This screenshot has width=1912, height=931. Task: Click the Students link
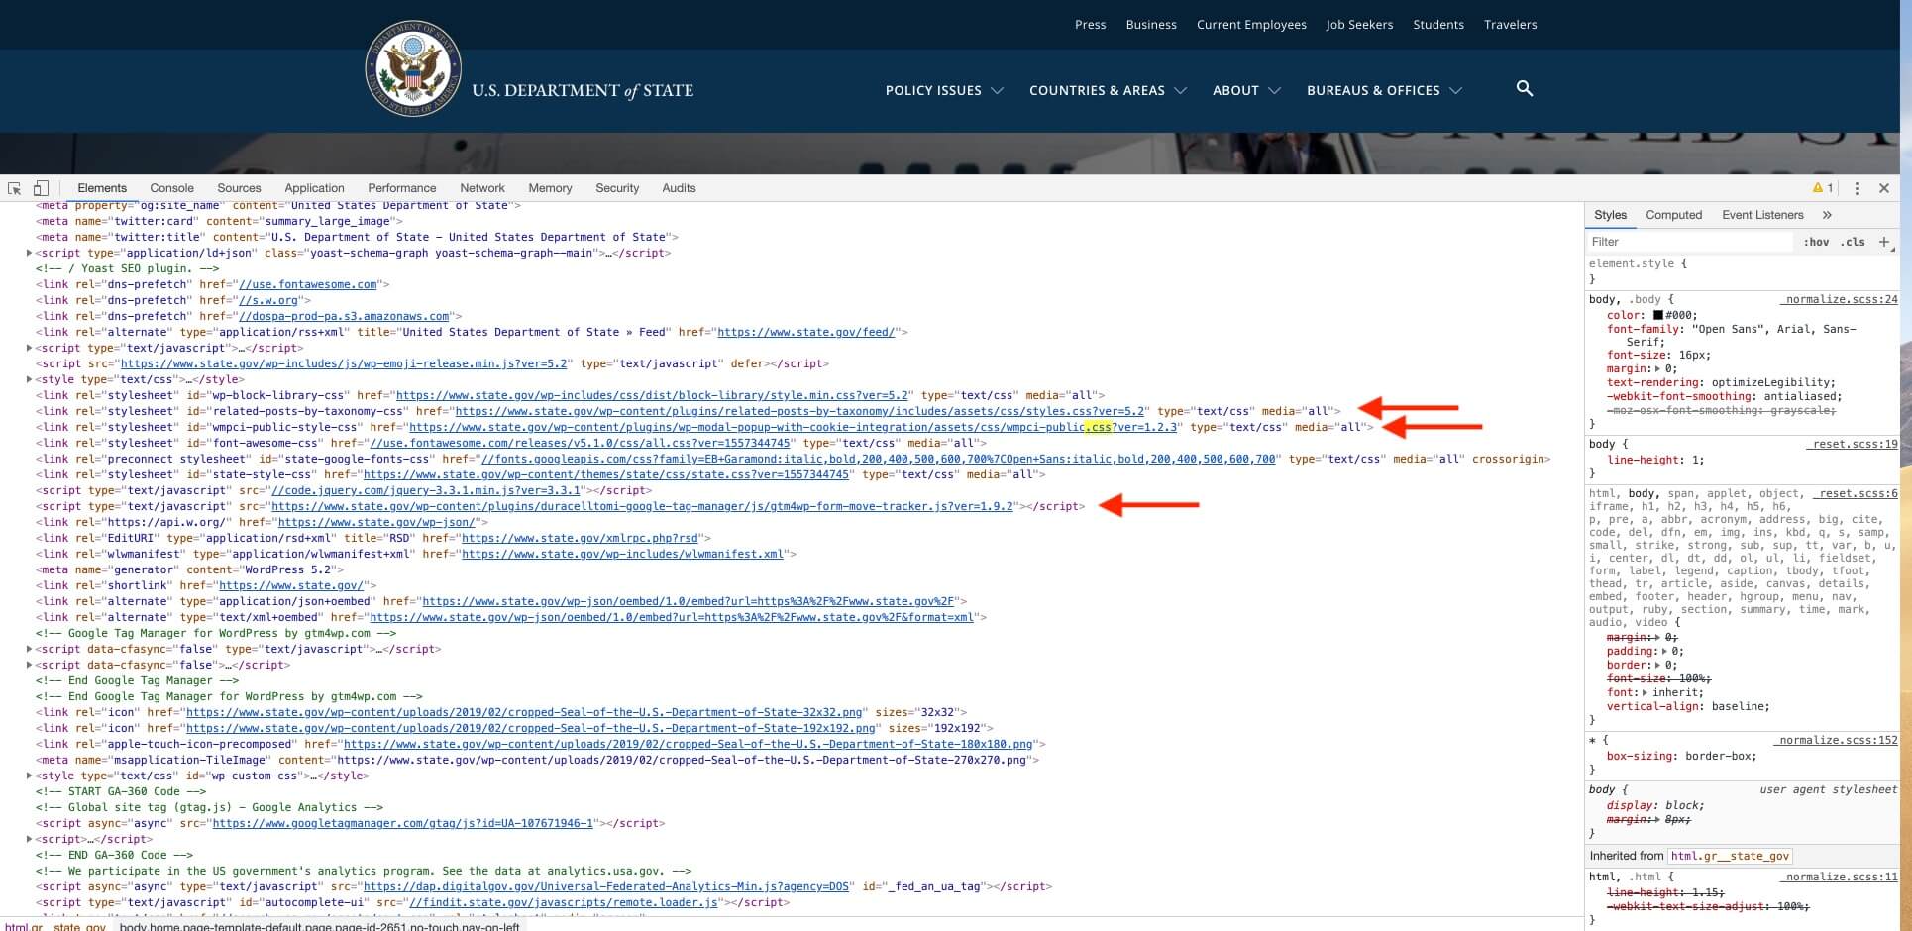point(1438,25)
